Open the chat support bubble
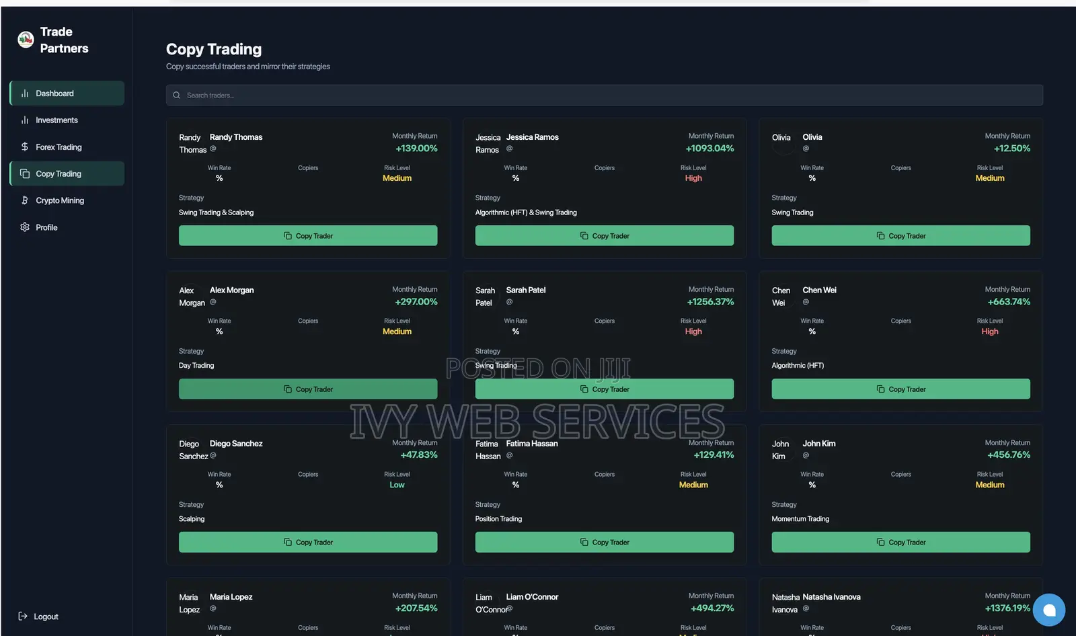The image size is (1076, 636). [x=1049, y=610]
